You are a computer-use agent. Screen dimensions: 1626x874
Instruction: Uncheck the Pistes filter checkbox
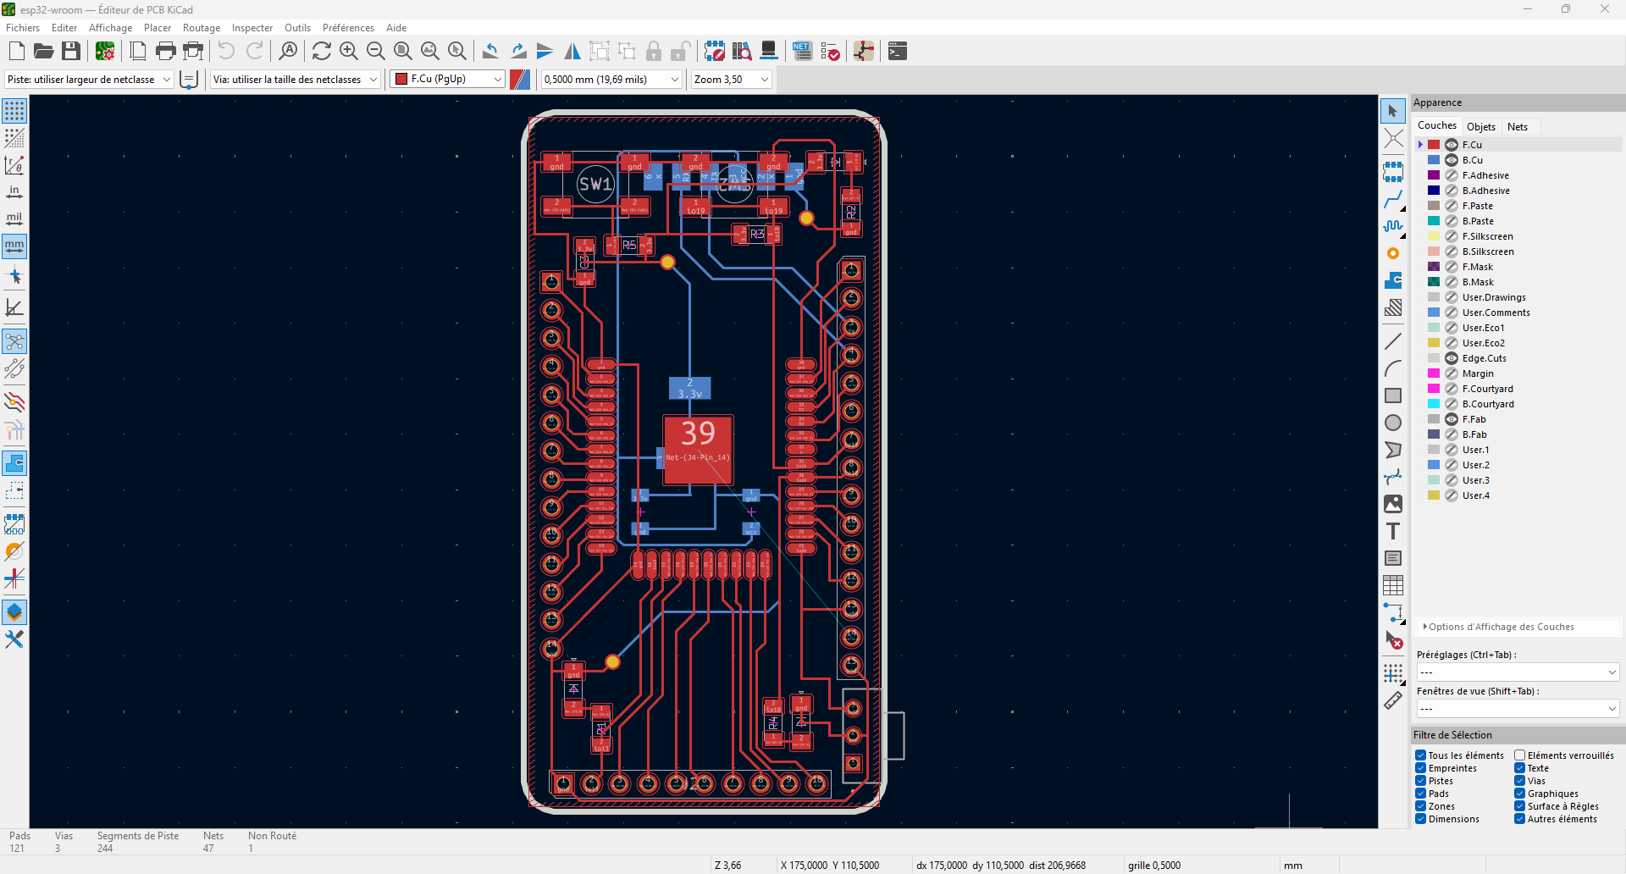1421,781
